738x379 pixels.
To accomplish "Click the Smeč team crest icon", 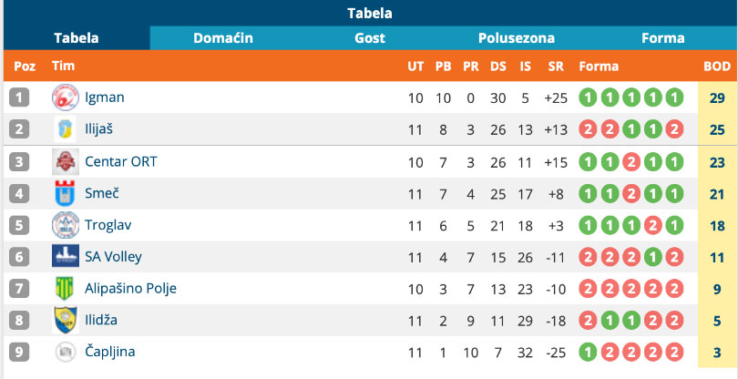I will [x=66, y=193].
